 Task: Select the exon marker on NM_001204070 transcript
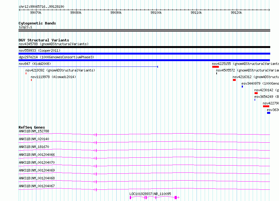point(96,166)
